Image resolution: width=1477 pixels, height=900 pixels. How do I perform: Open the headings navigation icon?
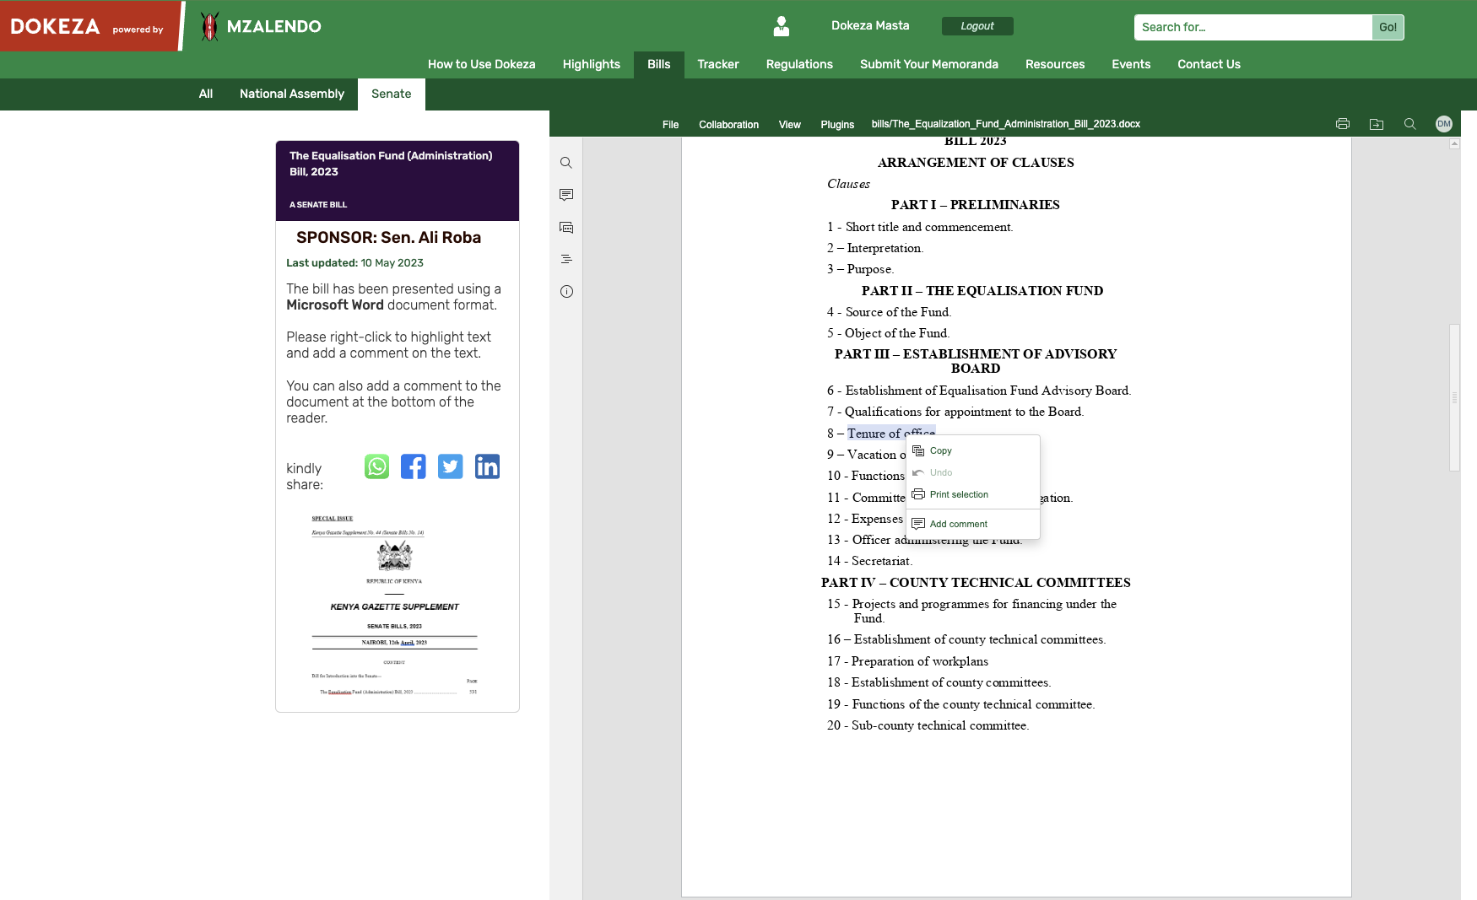pos(566,260)
